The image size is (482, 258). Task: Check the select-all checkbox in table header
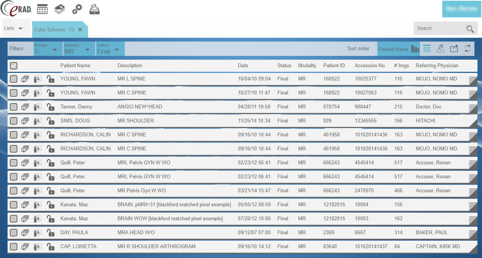(x=14, y=66)
